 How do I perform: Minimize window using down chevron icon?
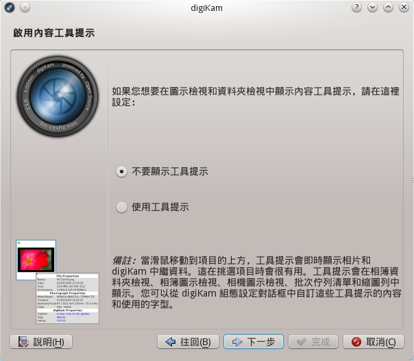pyautogui.click(x=372, y=8)
